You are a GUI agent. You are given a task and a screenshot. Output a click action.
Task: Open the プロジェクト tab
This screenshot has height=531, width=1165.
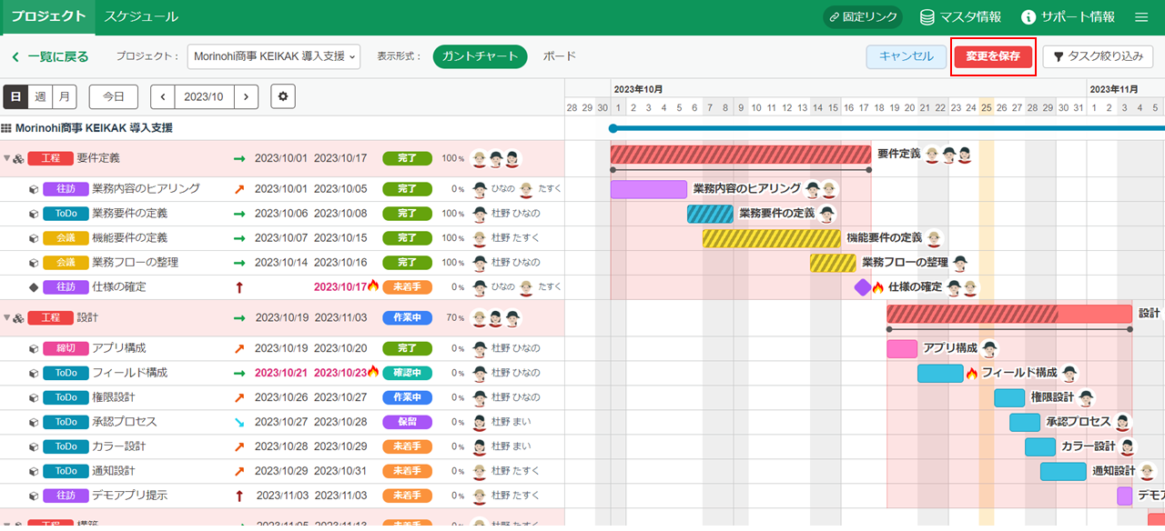47,17
